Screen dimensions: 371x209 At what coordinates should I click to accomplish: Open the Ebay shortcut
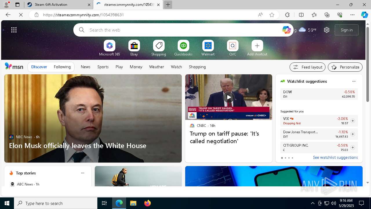pyautogui.click(x=134, y=48)
